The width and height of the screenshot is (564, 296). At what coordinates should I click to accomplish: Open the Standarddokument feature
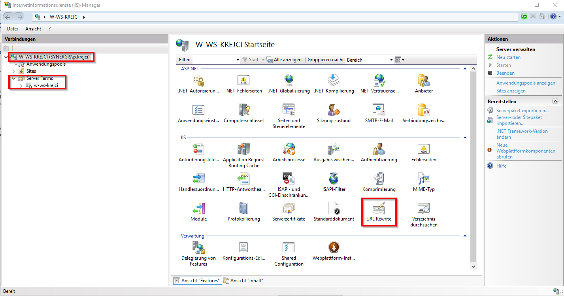(334, 212)
